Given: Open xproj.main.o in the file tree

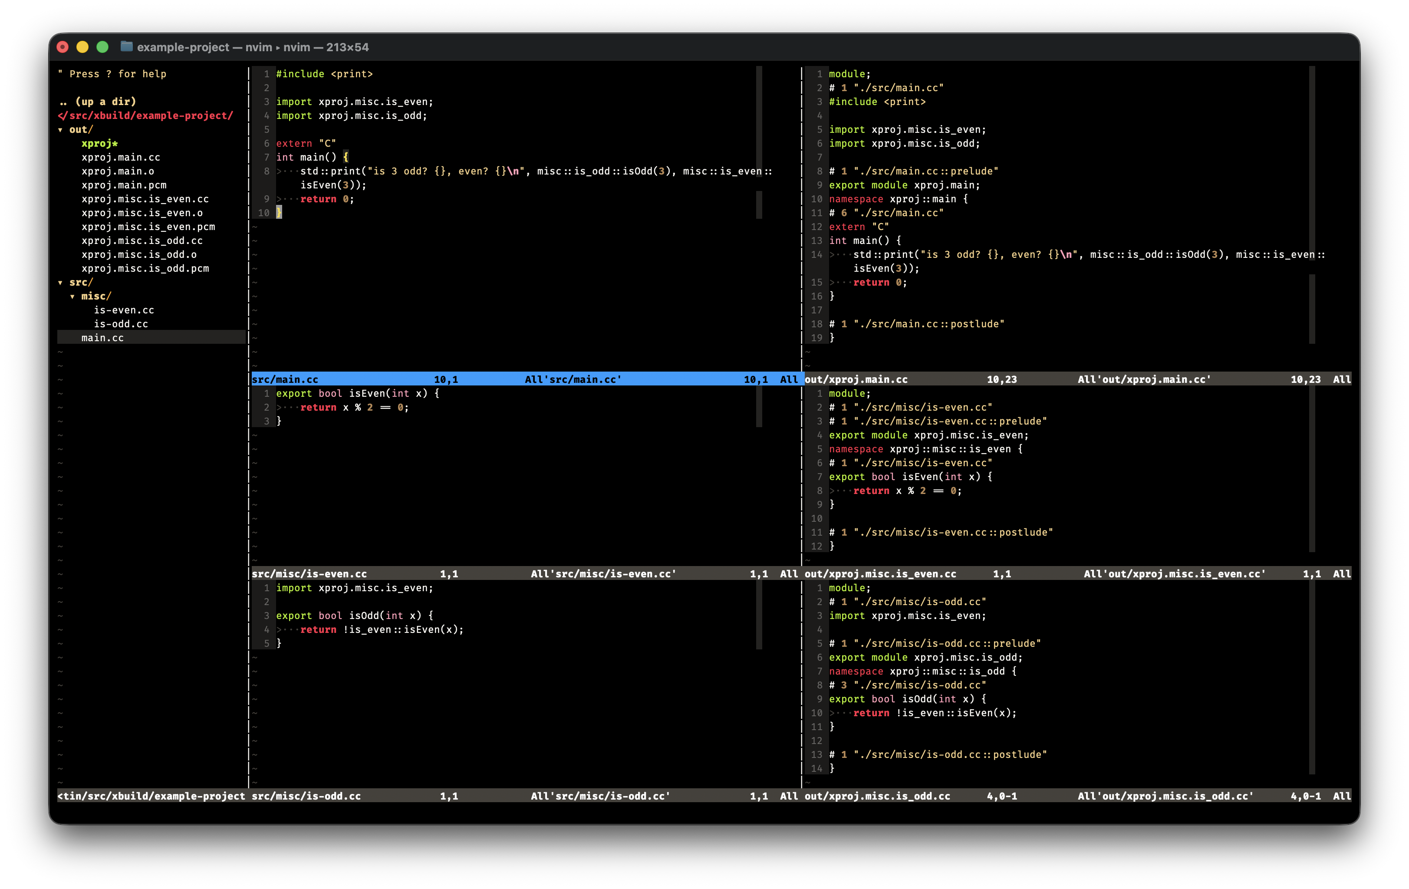Looking at the screenshot, I should click(118, 171).
